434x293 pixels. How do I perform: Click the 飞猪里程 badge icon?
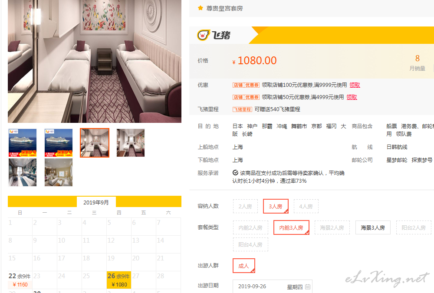[242, 109]
